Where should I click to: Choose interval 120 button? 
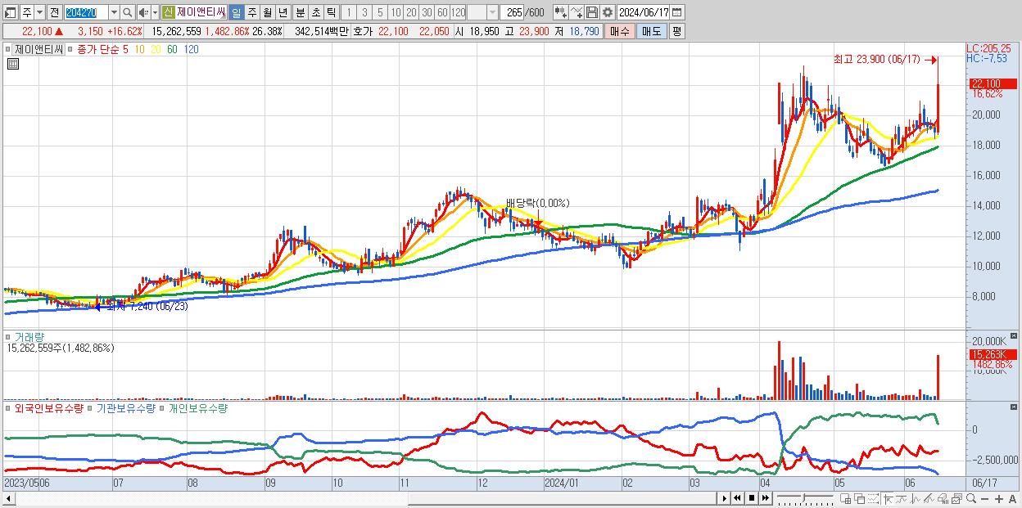pos(458,13)
